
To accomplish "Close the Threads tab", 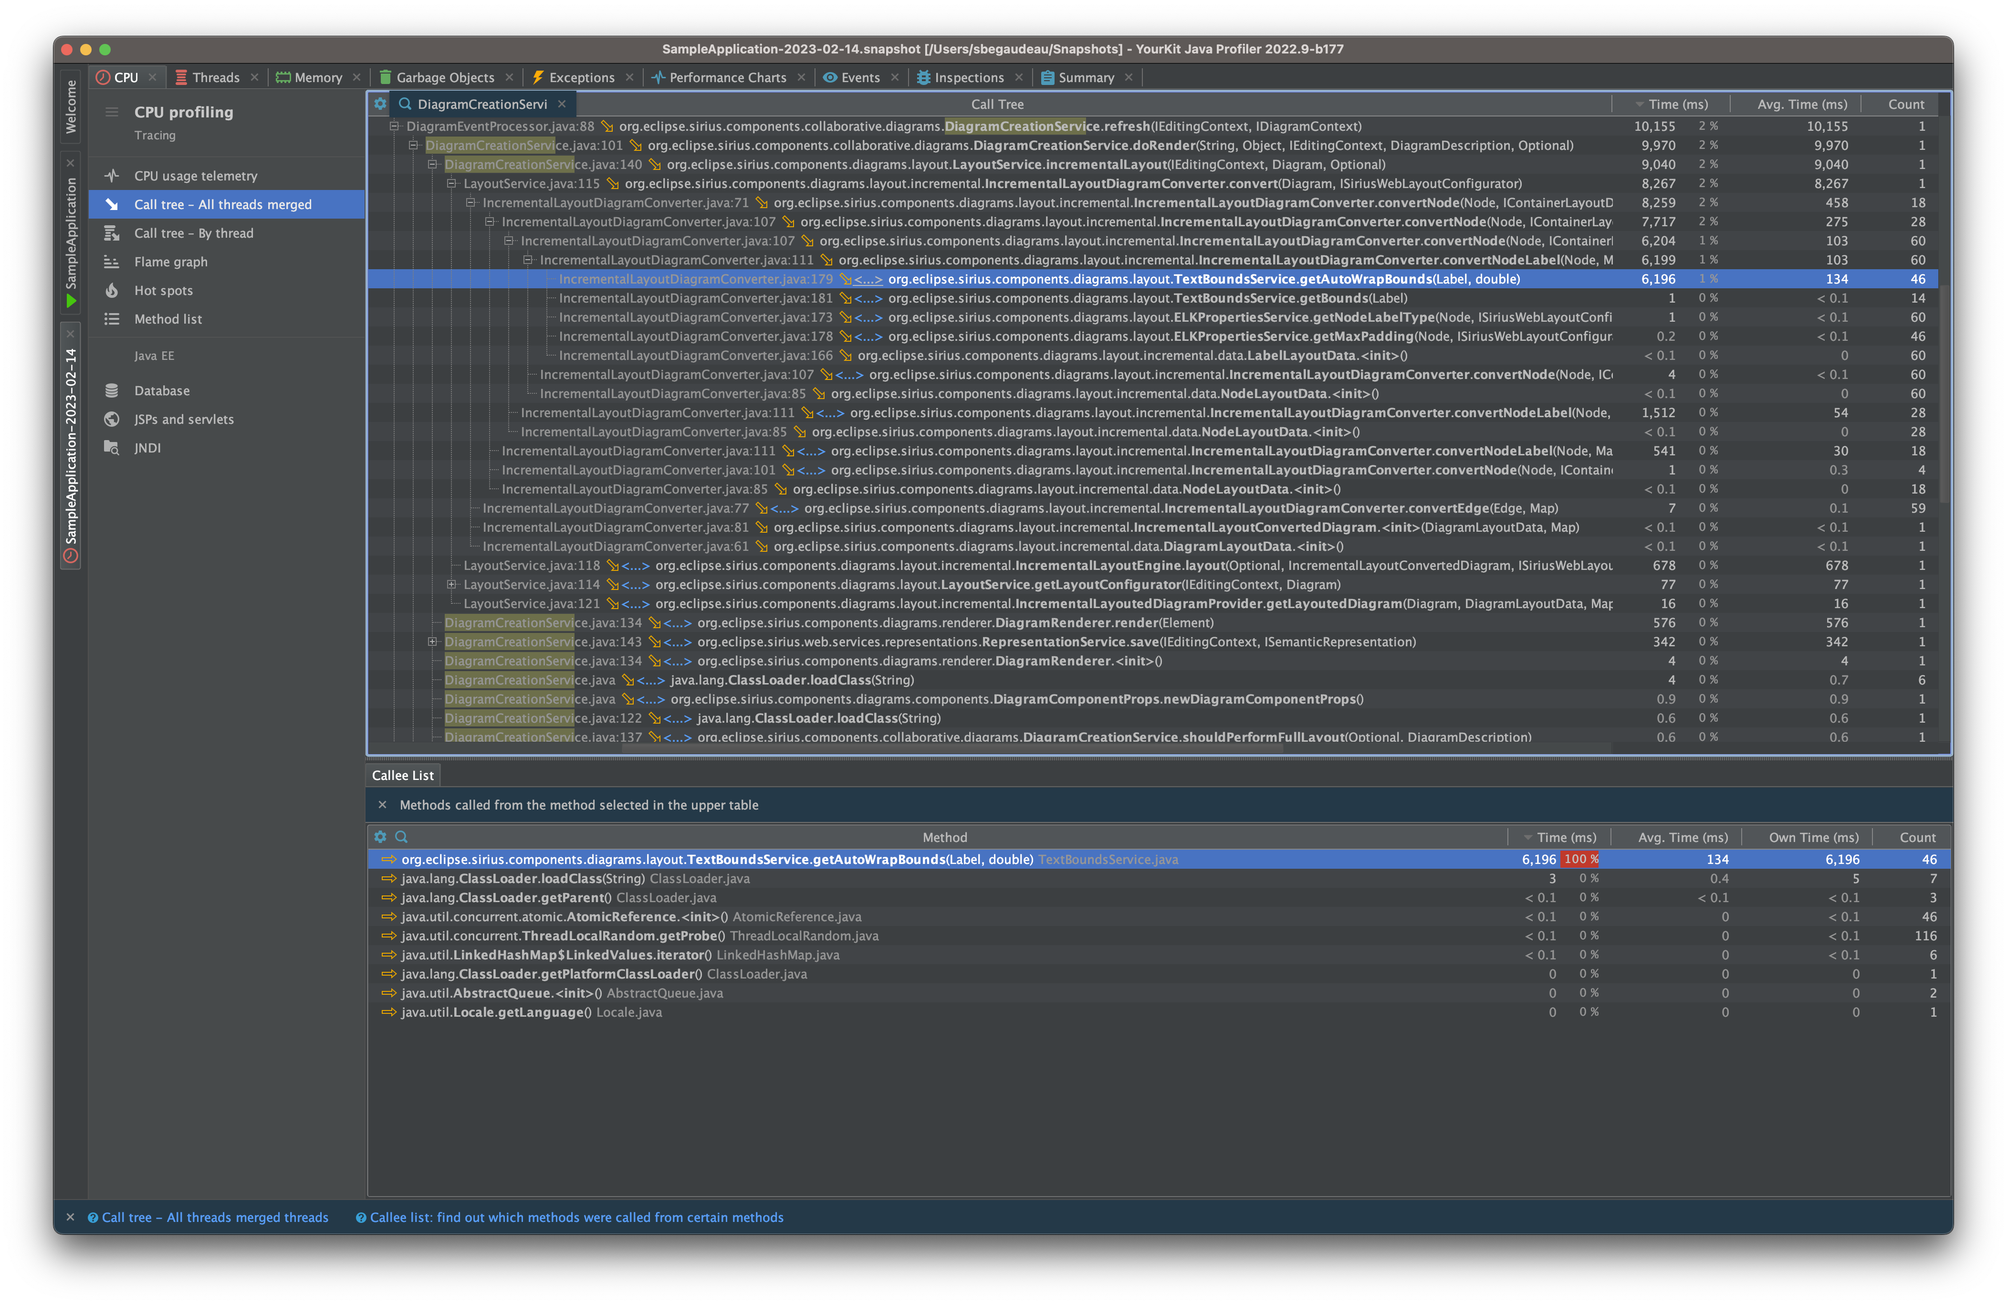I will [x=255, y=78].
